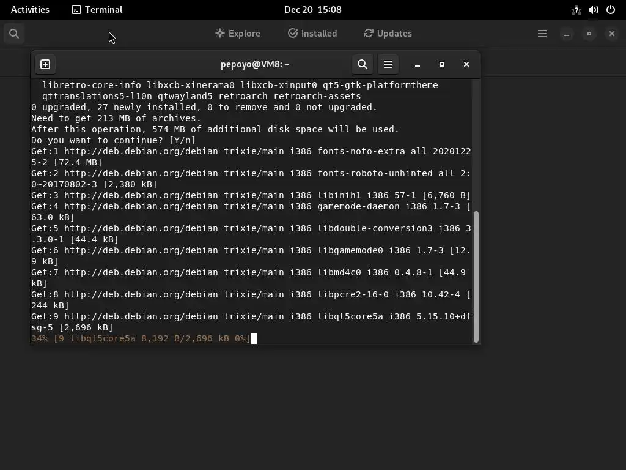Image resolution: width=626 pixels, height=470 pixels.
Task: Click the 'Do you want to continue? [Y/n]' line
Action: coord(113,140)
